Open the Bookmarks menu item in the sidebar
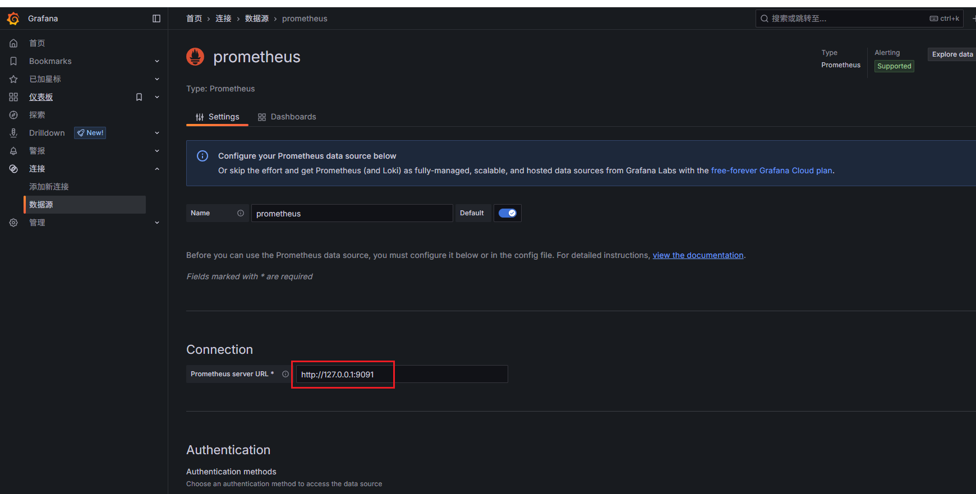The width and height of the screenshot is (976, 494). 50,61
